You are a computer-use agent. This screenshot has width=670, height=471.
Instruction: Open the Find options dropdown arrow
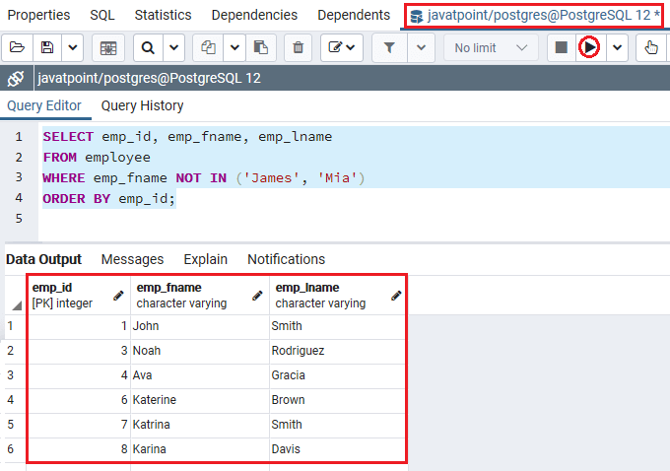click(x=174, y=47)
